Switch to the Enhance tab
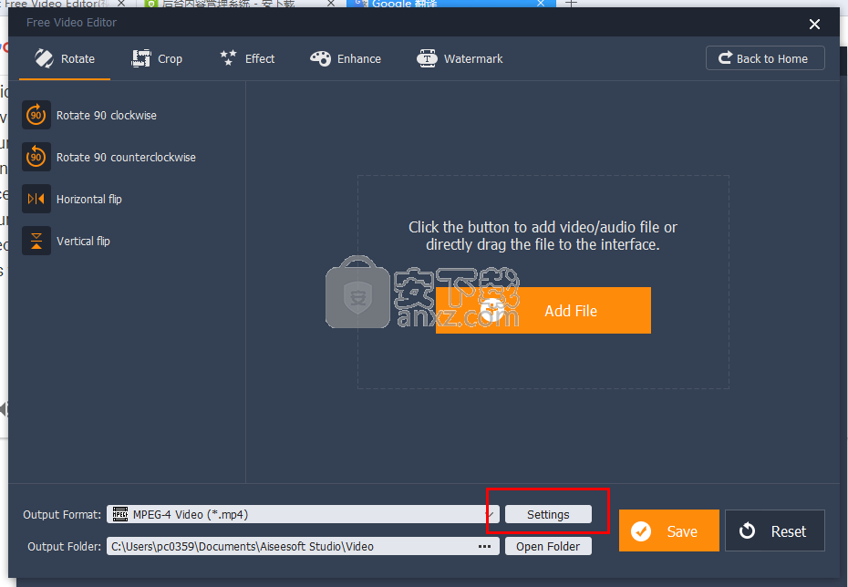 (x=345, y=58)
